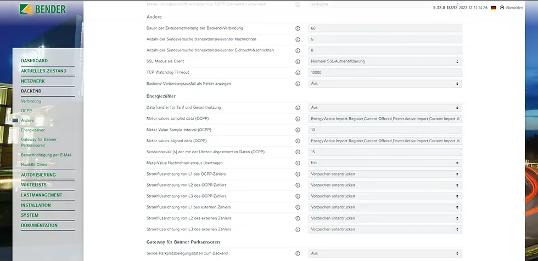Click backend timeout field showing 60
The image size is (538, 261).
pos(385,28)
